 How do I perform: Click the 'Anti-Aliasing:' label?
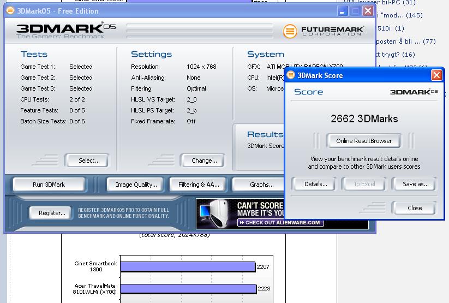(148, 78)
